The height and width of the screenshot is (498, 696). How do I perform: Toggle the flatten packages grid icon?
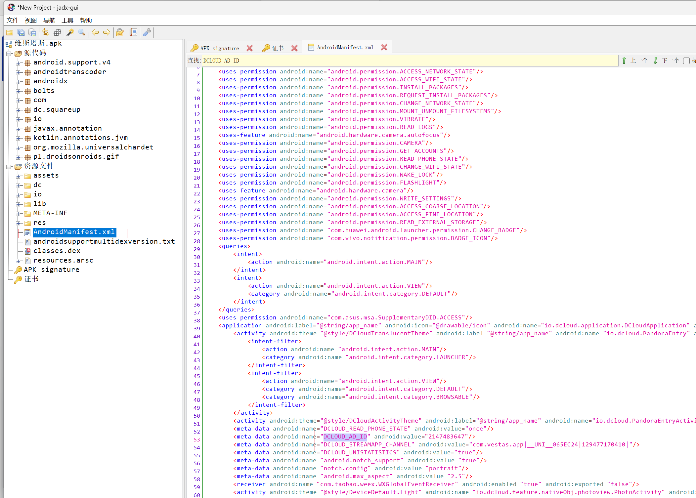point(57,32)
